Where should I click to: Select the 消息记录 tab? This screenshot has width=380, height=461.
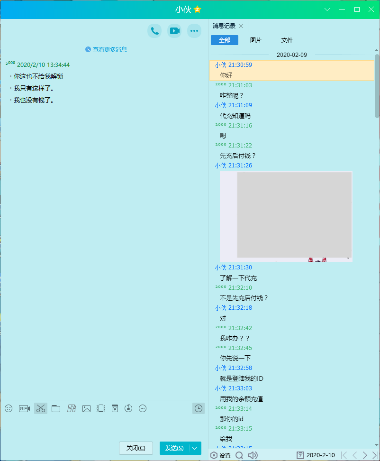tap(224, 26)
